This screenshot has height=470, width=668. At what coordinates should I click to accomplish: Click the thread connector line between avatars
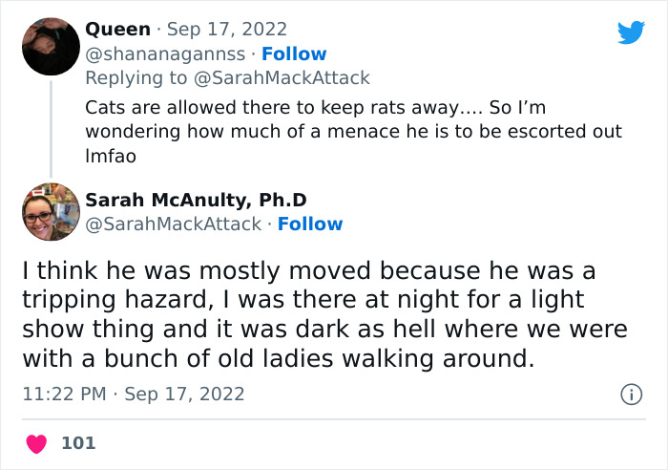click(x=51, y=129)
